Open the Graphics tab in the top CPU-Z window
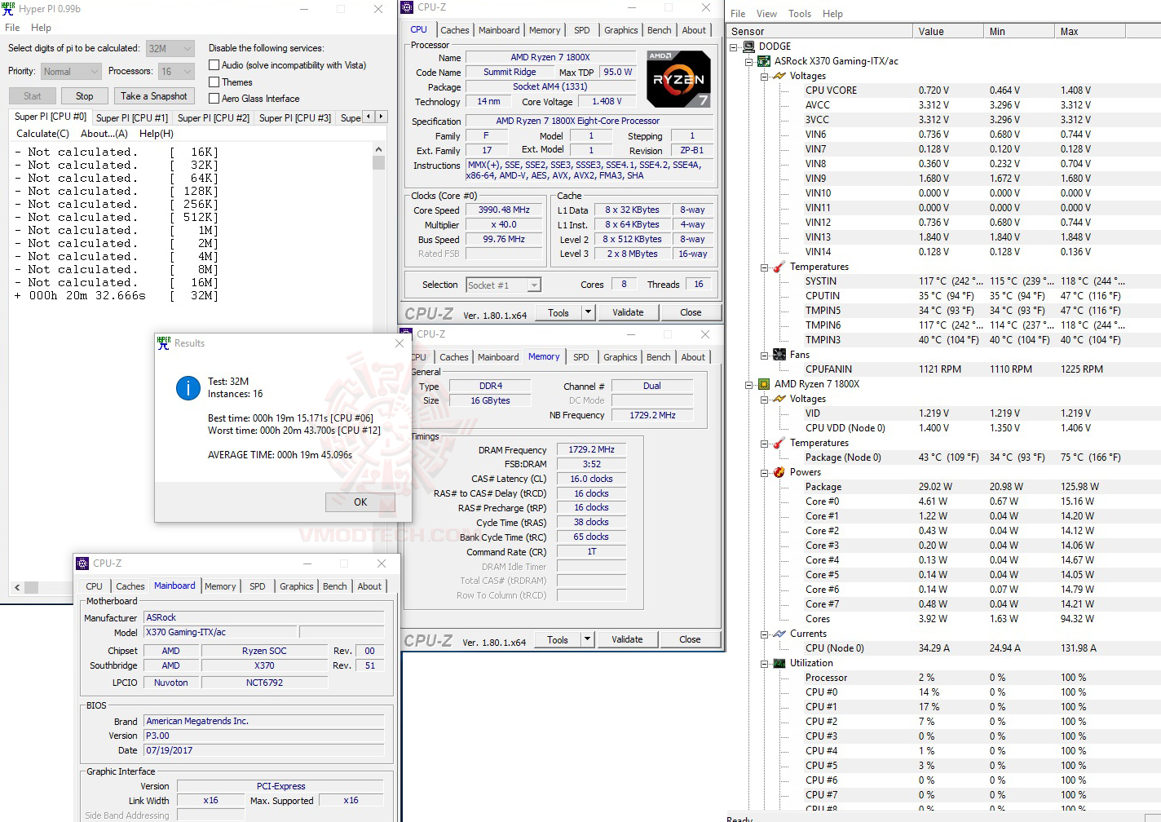The height and width of the screenshot is (822, 1161). click(x=620, y=30)
